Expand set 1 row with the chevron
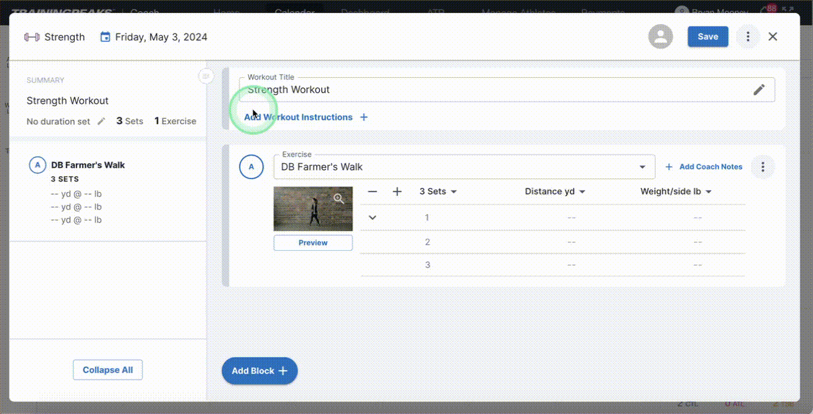 [373, 218]
